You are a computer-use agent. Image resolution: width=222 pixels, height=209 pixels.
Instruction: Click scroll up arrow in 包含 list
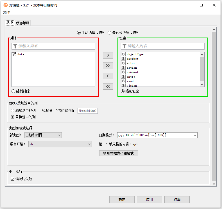pos(202,55)
